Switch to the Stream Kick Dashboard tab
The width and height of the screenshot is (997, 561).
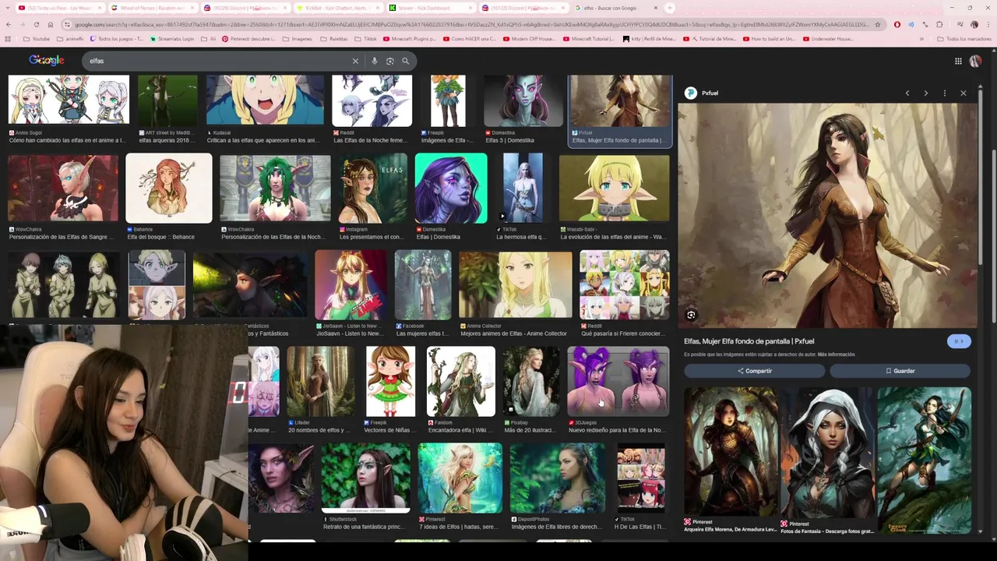(x=430, y=8)
